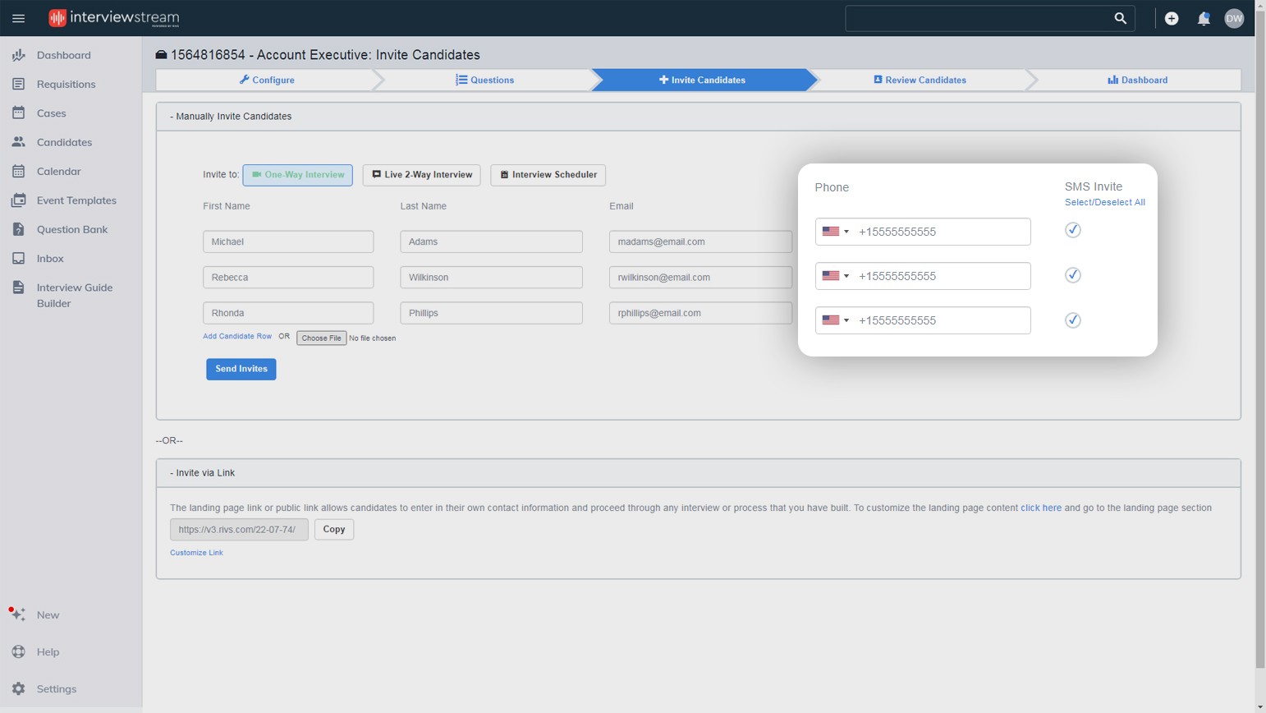
Task: Switch to the Review Candidates tab
Action: [x=920, y=80]
